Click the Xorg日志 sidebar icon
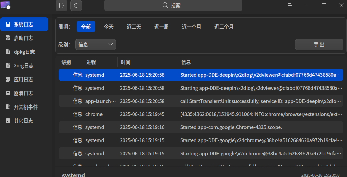 coord(8,65)
